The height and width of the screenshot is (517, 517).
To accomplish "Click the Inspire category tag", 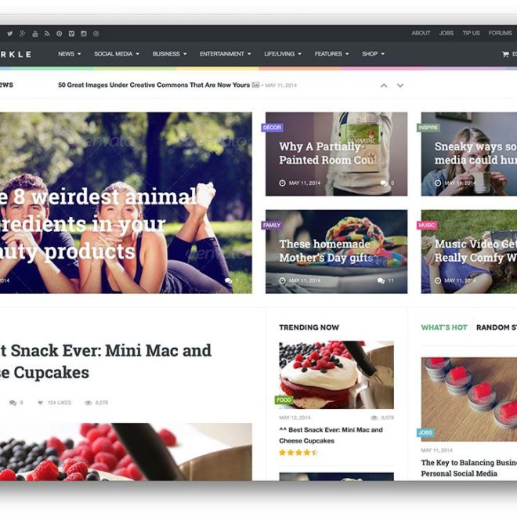I will [428, 128].
